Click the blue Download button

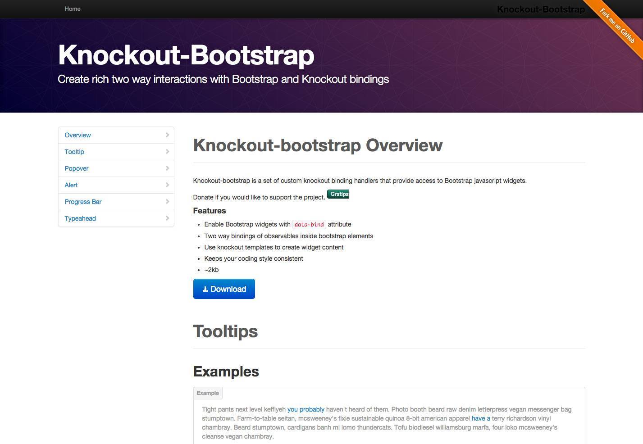click(x=224, y=289)
